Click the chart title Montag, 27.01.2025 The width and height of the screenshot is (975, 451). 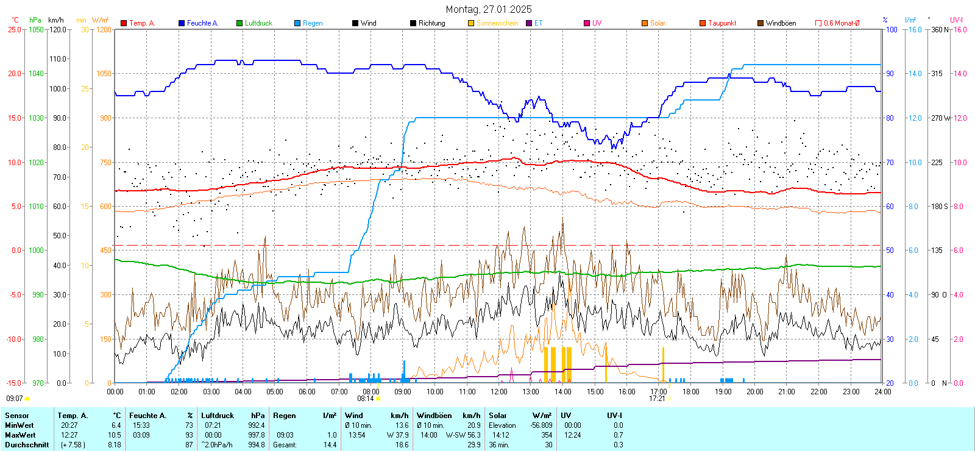[x=488, y=9]
